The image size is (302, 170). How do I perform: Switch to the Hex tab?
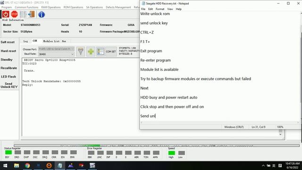point(64,41)
